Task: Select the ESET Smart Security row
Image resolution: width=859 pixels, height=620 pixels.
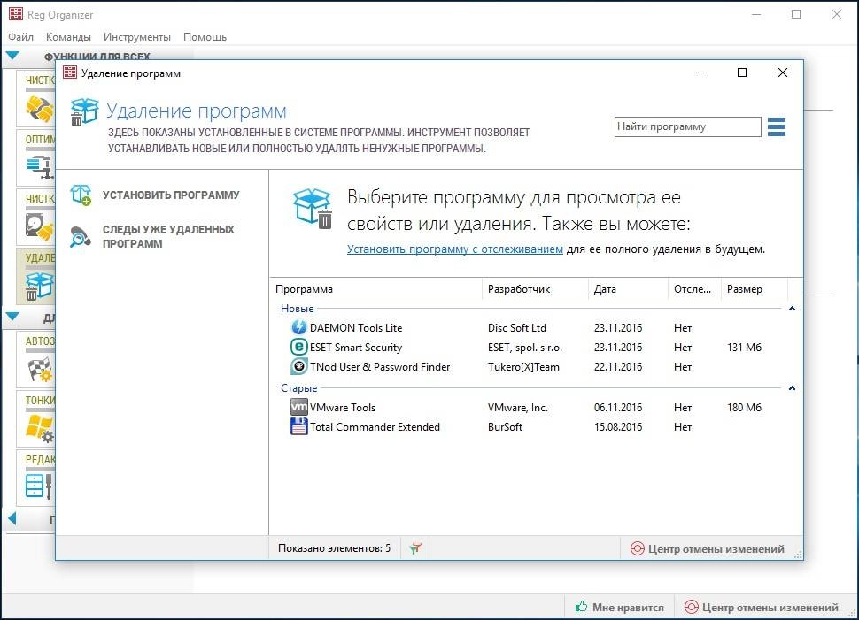Action: [534, 347]
